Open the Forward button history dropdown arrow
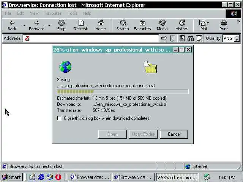The image size is (243, 182). point(49,25)
